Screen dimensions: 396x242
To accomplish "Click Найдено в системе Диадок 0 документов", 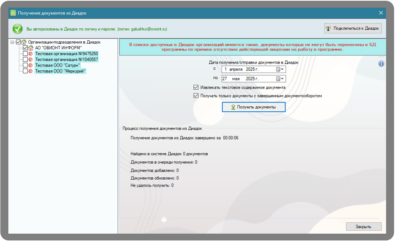I will click(169, 154).
